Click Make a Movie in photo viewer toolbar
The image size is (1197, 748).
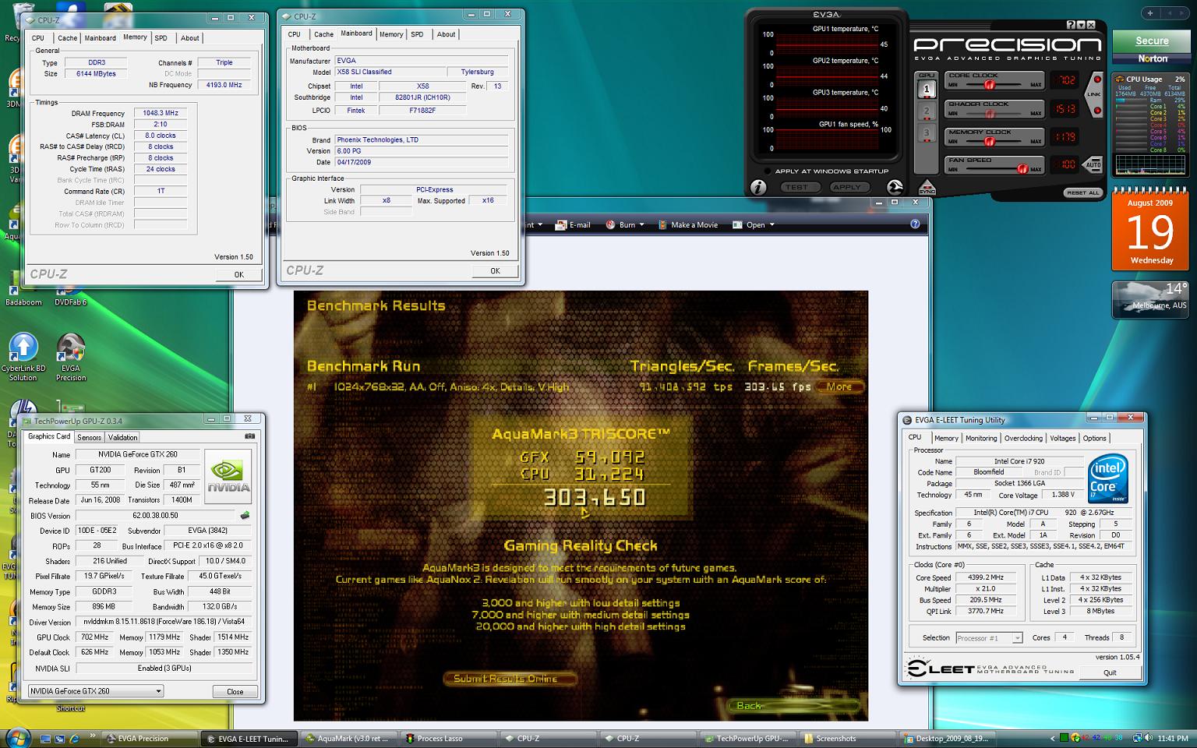pos(688,224)
